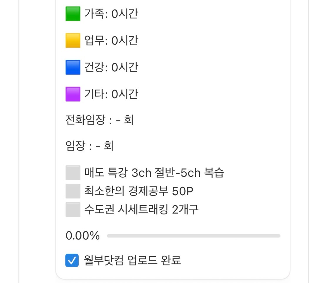Select the 임장 : - 회 line

tap(89, 146)
